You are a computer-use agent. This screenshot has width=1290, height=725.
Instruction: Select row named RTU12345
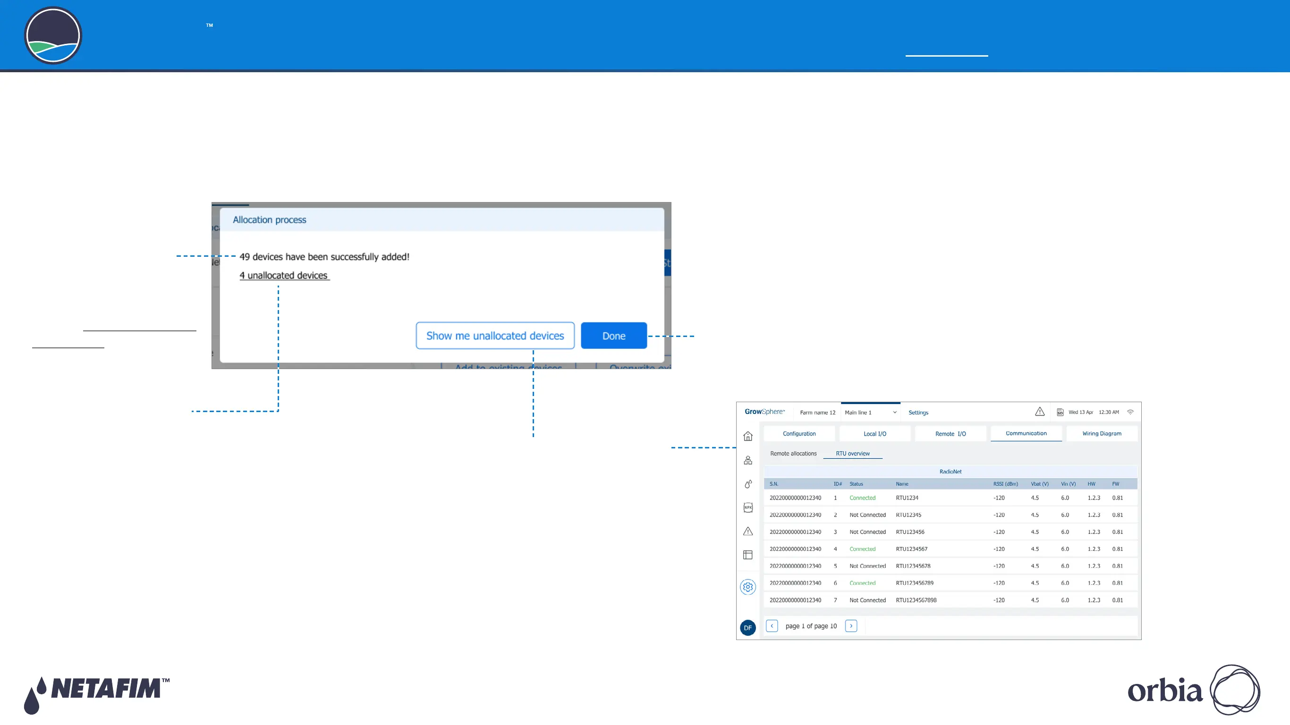click(950, 514)
